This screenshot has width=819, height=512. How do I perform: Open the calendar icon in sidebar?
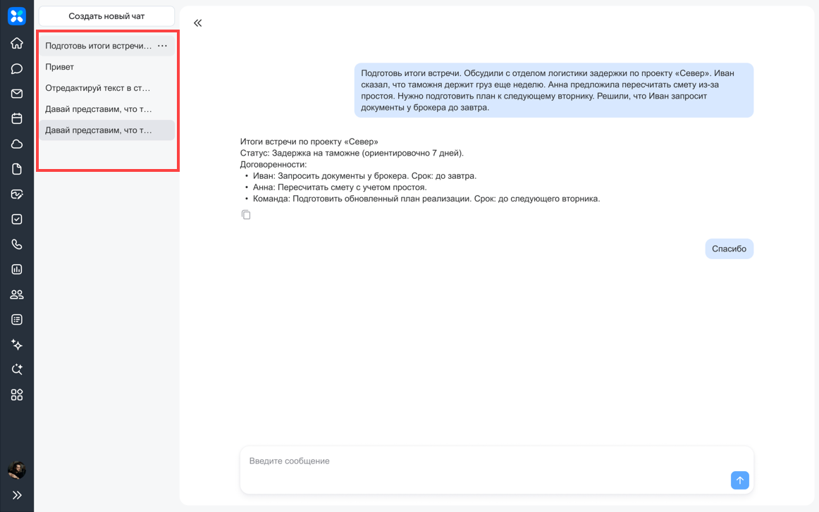(17, 118)
